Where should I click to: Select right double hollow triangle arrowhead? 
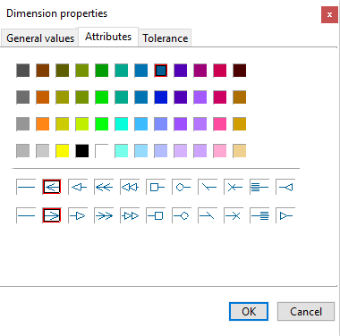click(x=130, y=215)
